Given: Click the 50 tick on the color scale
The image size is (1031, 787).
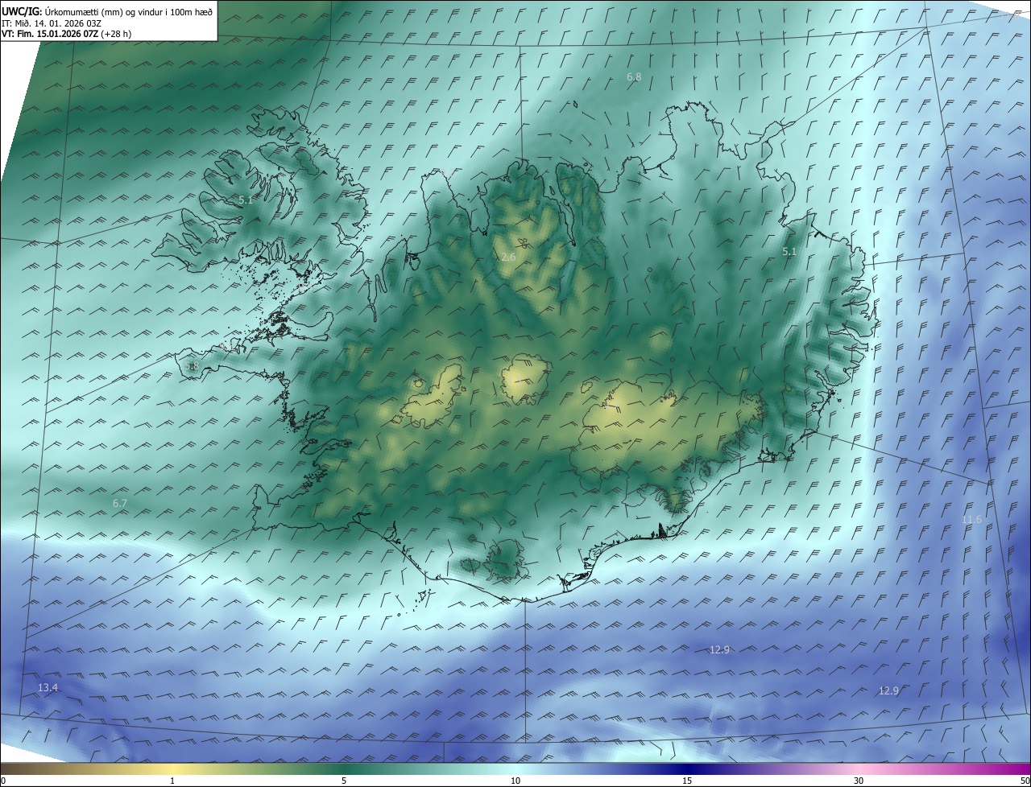Looking at the screenshot, I should tap(1025, 781).
